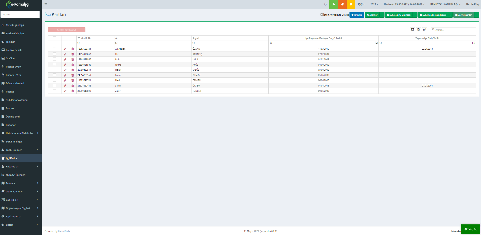
Task: Click SGK İşe Giriş Bildirgesi button
Action: click(x=399, y=15)
